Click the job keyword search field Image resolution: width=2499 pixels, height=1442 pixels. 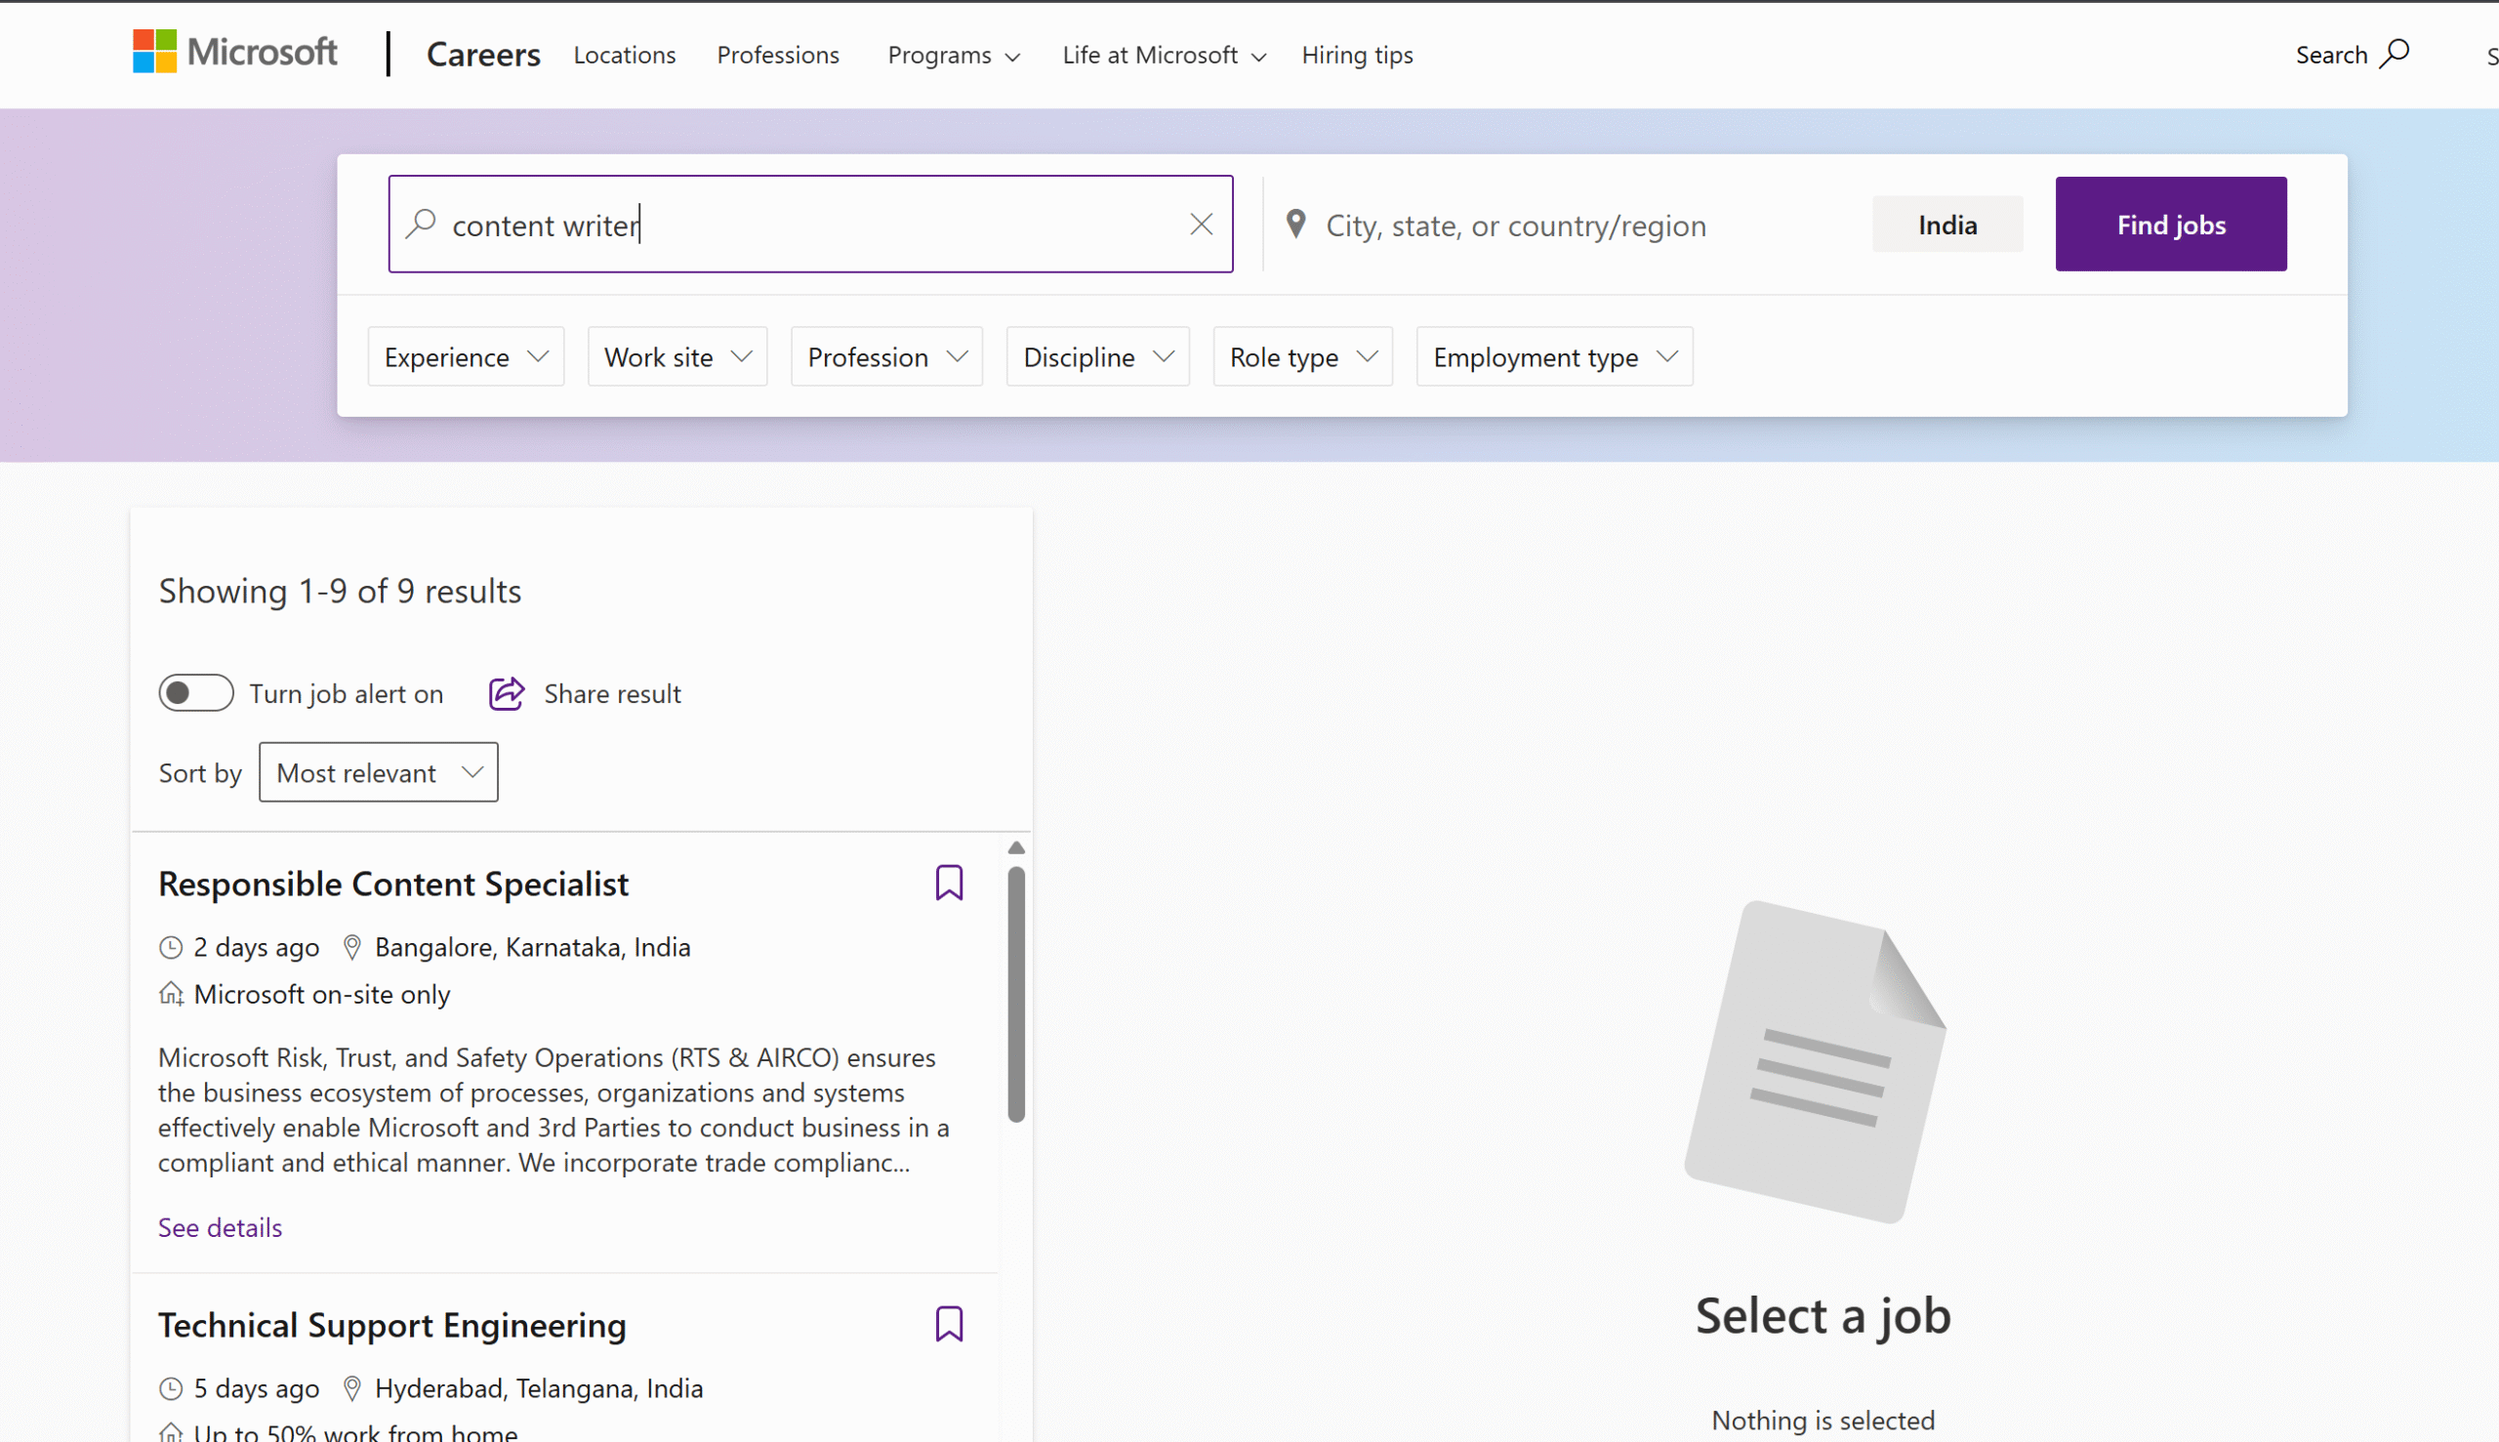pyautogui.click(x=810, y=224)
